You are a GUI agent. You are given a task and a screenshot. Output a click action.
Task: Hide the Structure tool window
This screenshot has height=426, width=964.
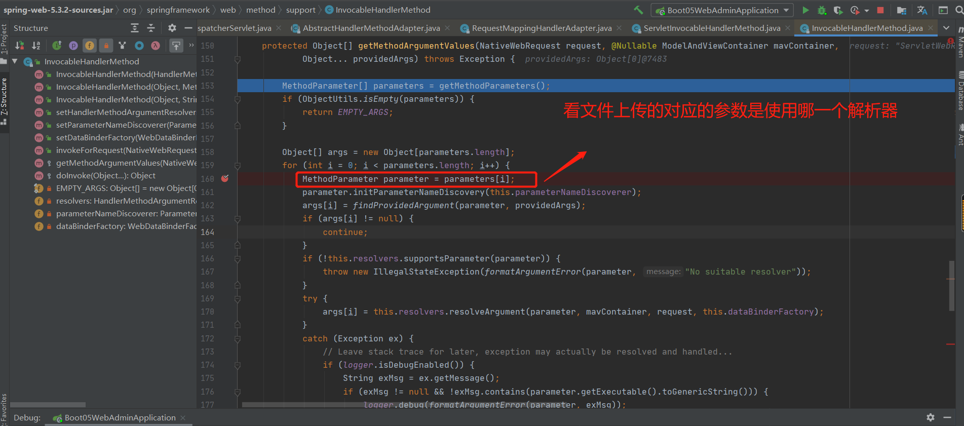click(188, 28)
